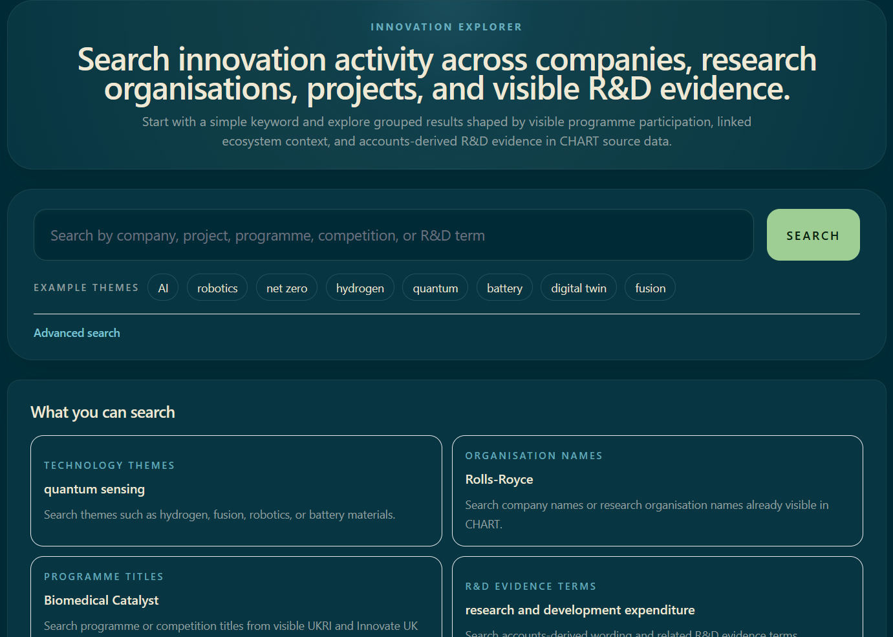893x637 pixels.
Task: Click the 'EXAMPLE THEMES' label
Action: (86, 288)
